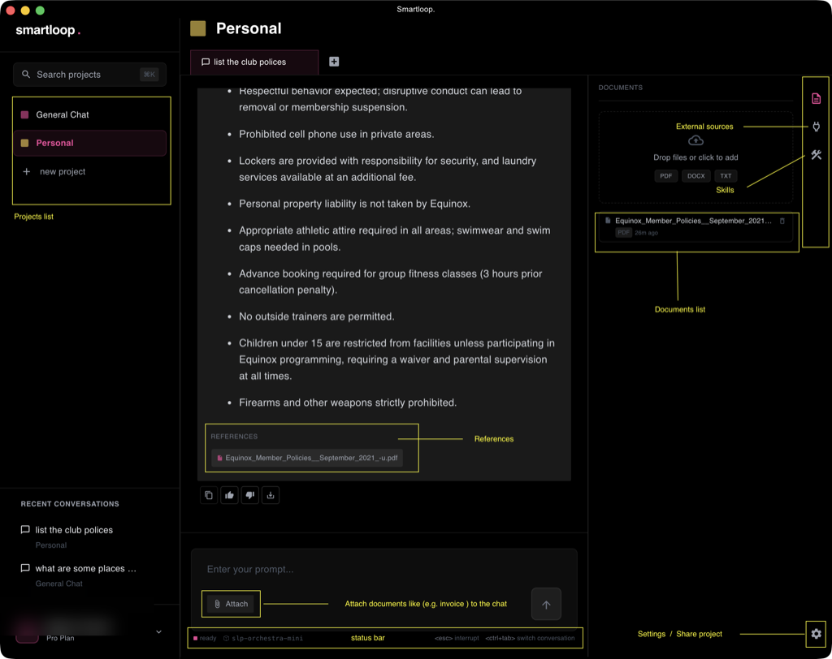
Task: Click the Pro Plan account label
Action: coord(60,638)
